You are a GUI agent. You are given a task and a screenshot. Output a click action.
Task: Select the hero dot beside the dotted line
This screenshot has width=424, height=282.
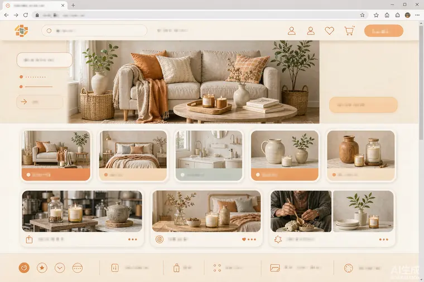coord(21,77)
